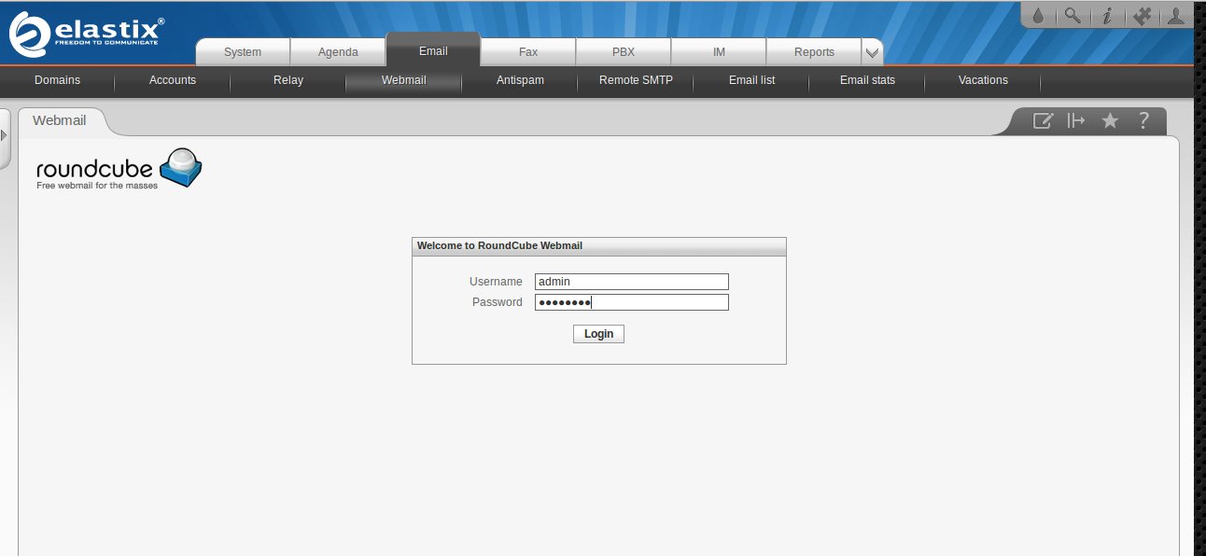The width and height of the screenshot is (1206, 556).
Task: Open the addons puzzle piece icon
Action: [x=1141, y=16]
